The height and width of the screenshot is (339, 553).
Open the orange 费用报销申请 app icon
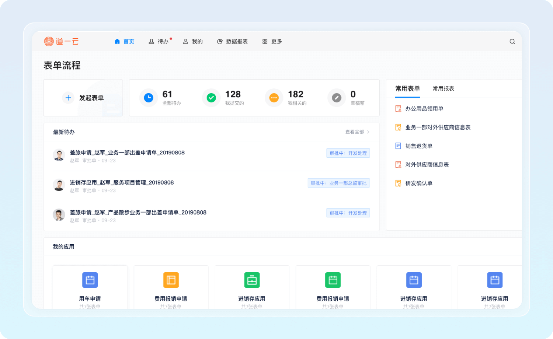[x=171, y=280]
